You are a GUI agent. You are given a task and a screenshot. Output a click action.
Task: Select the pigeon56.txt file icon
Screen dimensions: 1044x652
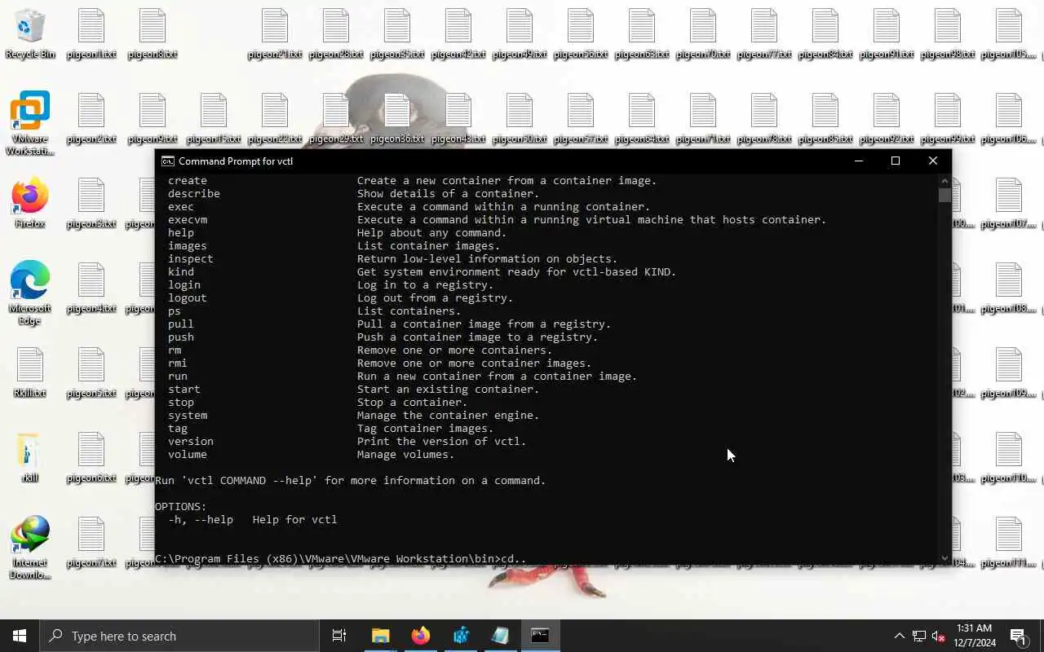tap(581, 34)
